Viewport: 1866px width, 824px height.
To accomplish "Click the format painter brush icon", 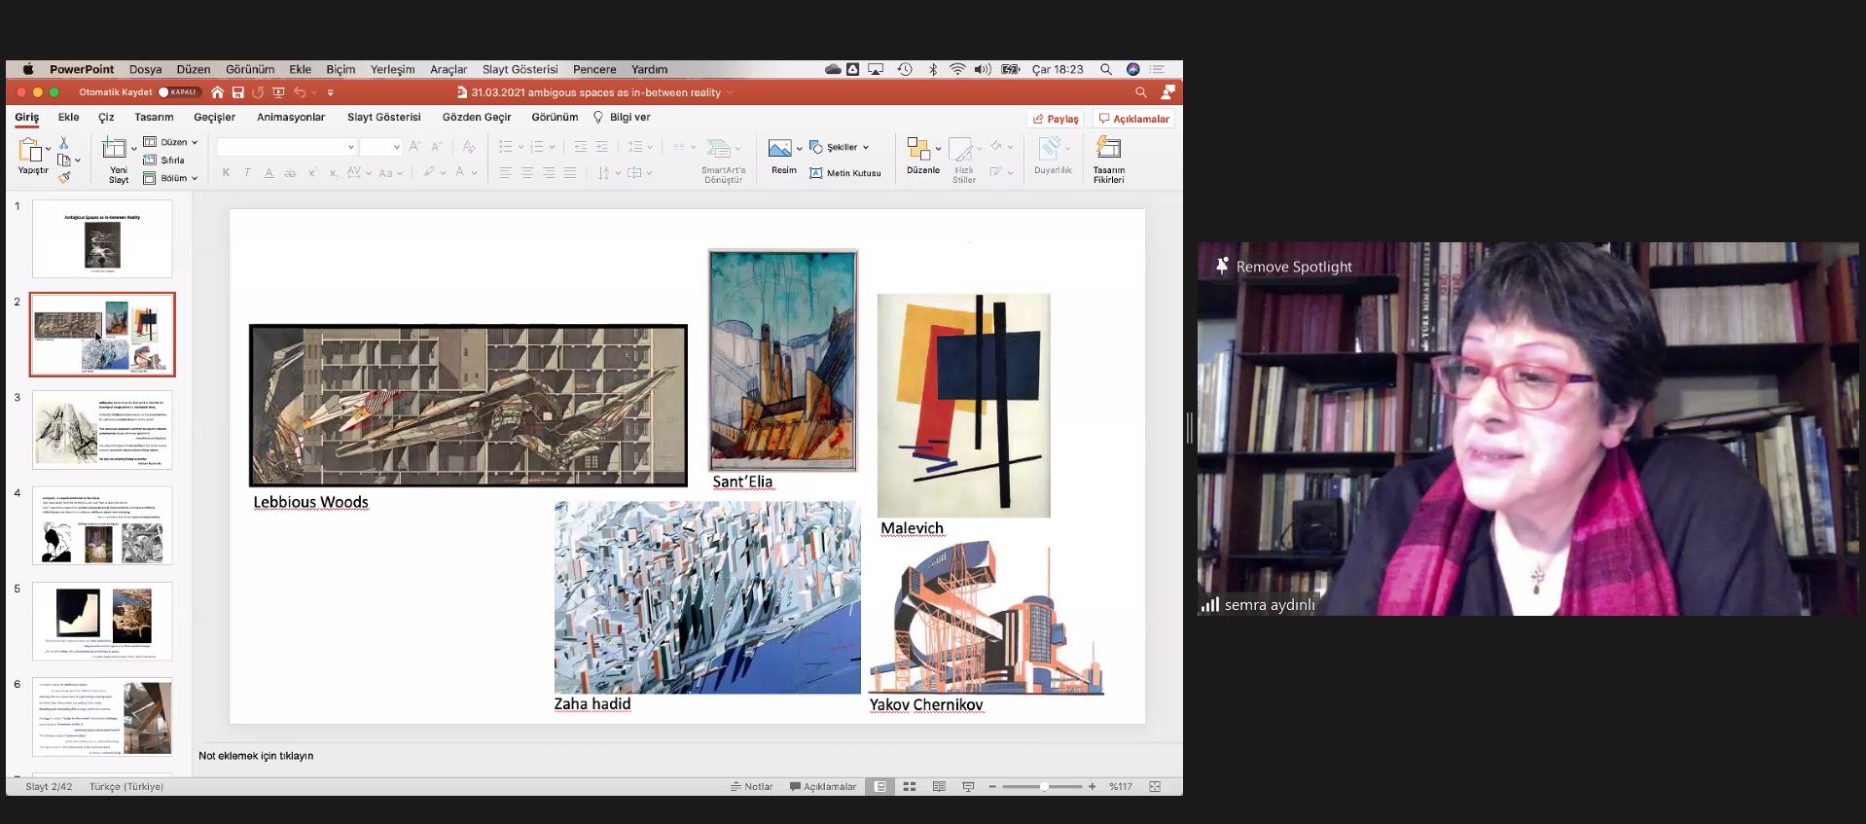I will tap(64, 177).
